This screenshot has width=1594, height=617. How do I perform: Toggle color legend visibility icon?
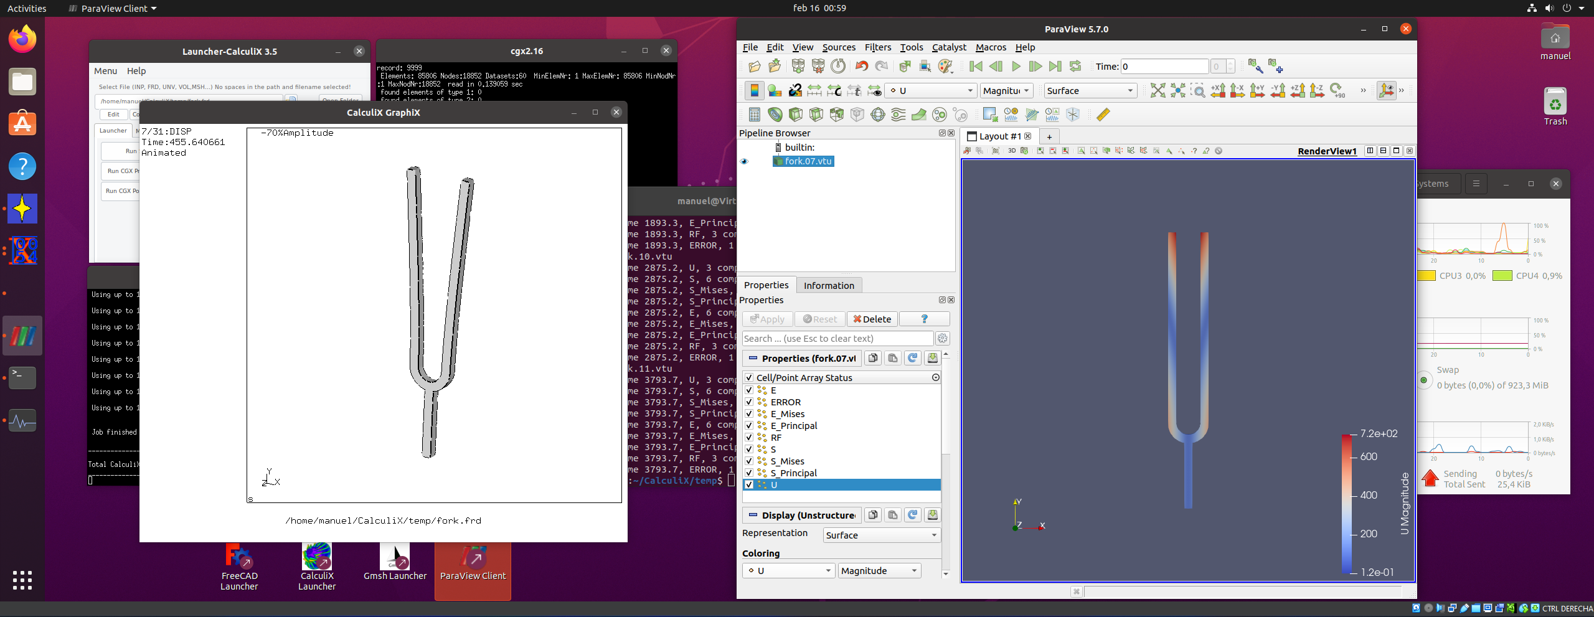(754, 91)
